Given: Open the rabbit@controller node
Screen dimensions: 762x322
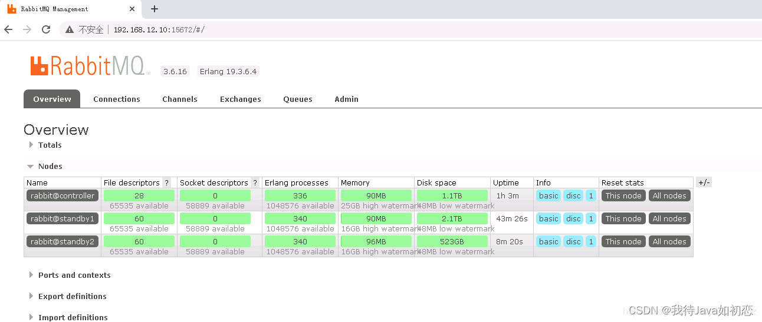Looking at the screenshot, I should click(x=63, y=195).
